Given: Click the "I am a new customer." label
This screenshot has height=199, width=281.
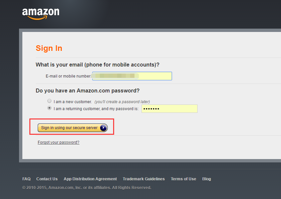Looking at the screenshot, I should click(72, 102).
